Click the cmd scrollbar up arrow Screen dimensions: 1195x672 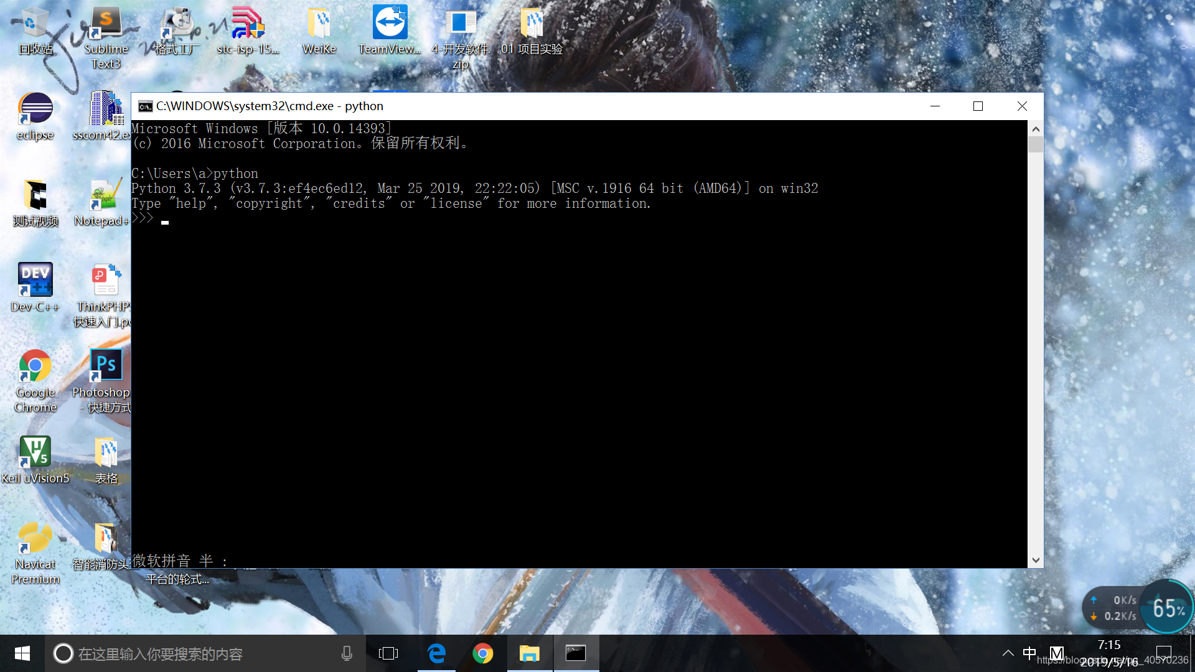pyautogui.click(x=1035, y=129)
